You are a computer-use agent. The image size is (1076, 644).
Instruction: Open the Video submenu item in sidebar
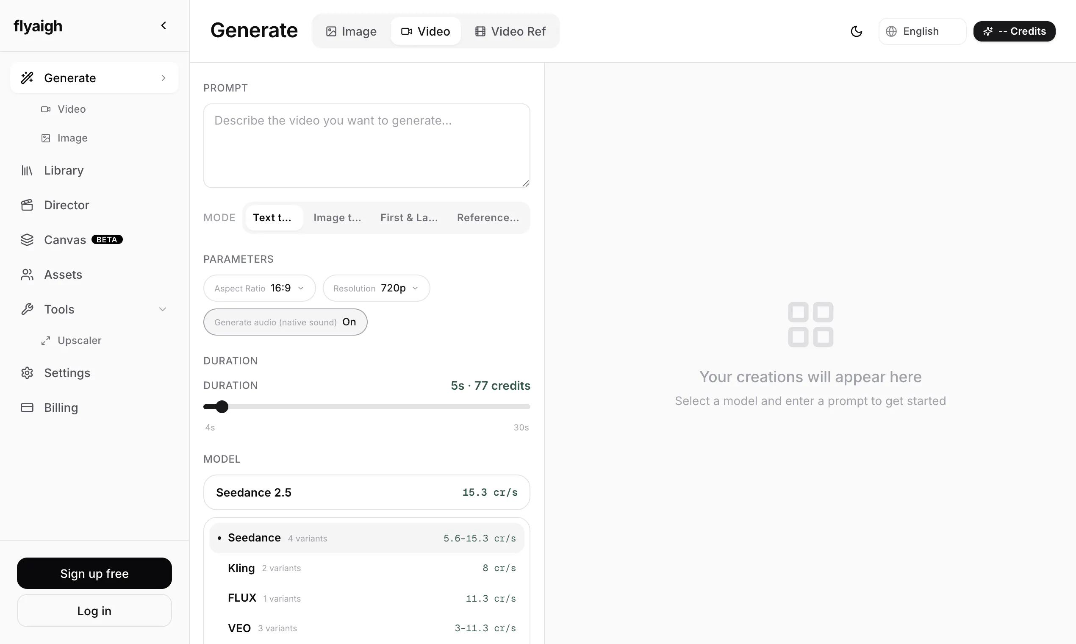[x=72, y=109]
